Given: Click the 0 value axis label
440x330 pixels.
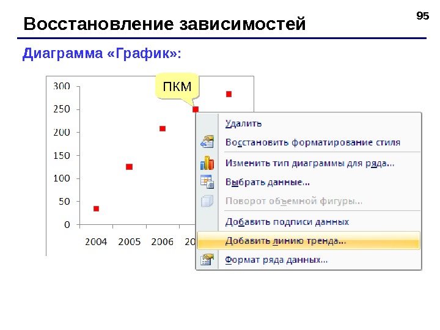Looking at the screenshot, I should tap(67, 225).
